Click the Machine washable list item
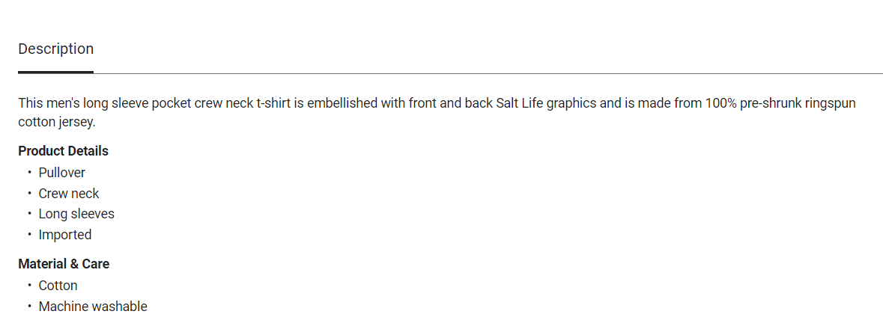This screenshot has height=335, width=883. pyautogui.click(x=93, y=307)
